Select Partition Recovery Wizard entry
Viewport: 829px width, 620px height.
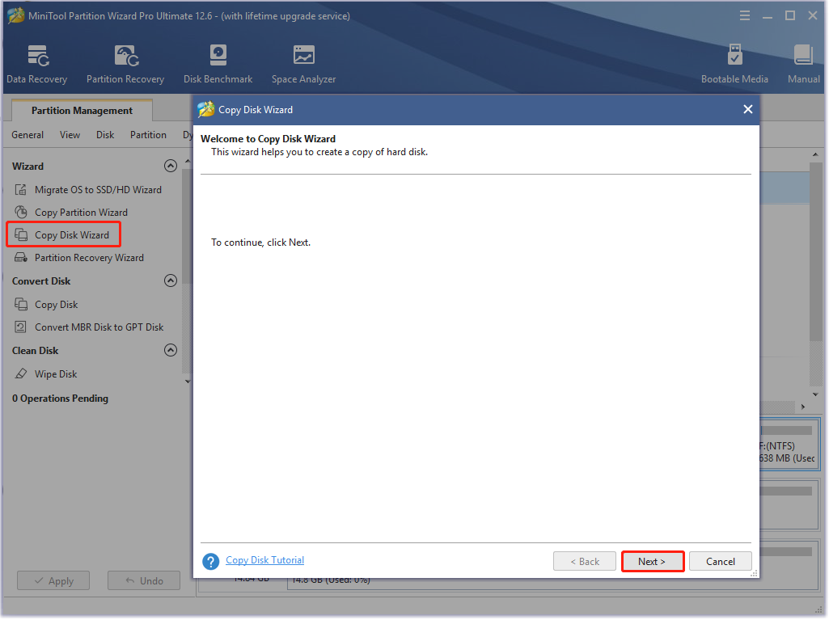pyautogui.click(x=89, y=257)
